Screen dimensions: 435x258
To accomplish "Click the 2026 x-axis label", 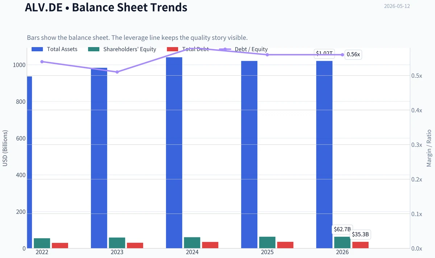I will 343,252.
